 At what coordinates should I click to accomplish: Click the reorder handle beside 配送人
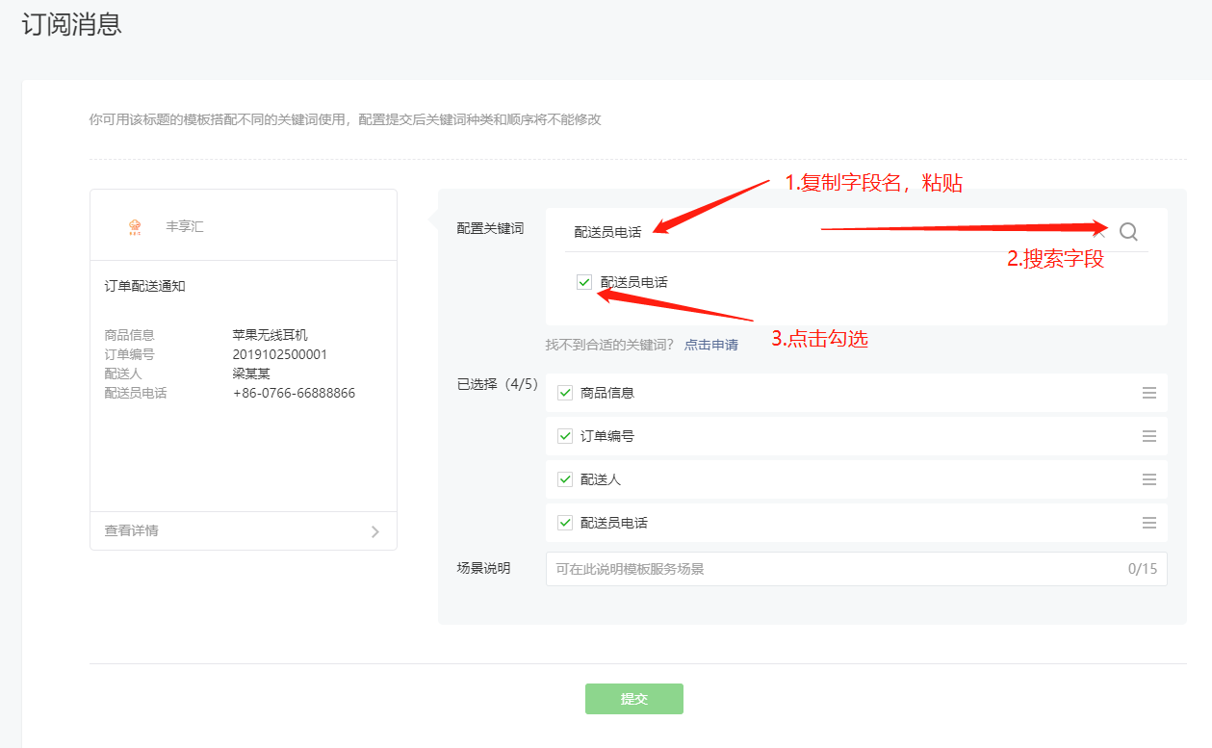click(1148, 478)
